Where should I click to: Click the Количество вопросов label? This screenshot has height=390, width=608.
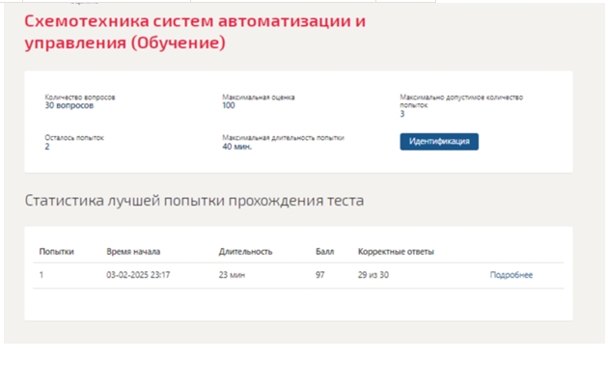[80, 97]
